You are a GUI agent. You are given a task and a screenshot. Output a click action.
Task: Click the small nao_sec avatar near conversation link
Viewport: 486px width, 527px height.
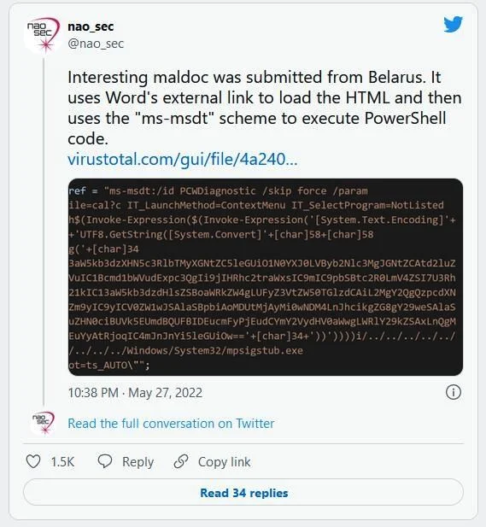(43, 423)
